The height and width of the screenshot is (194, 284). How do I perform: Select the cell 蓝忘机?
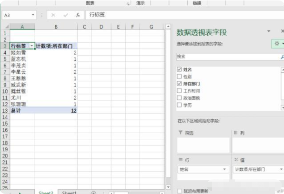[22, 59]
